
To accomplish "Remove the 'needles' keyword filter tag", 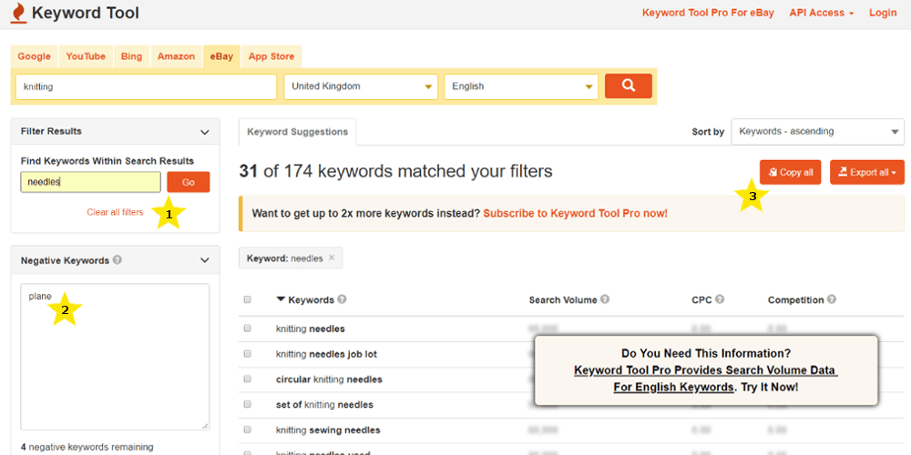I will coord(332,258).
